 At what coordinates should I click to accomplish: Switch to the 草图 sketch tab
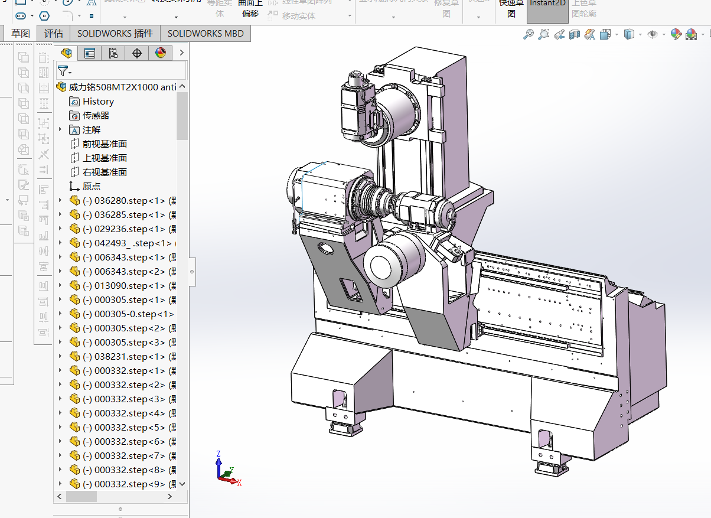coord(21,34)
